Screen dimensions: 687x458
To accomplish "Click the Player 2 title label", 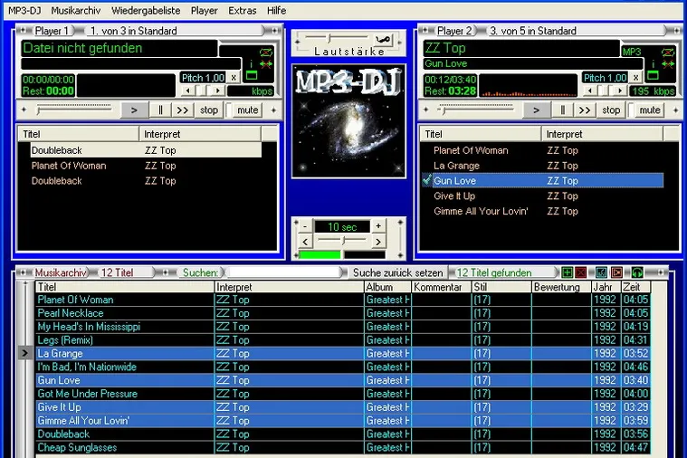I will click(454, 31).
